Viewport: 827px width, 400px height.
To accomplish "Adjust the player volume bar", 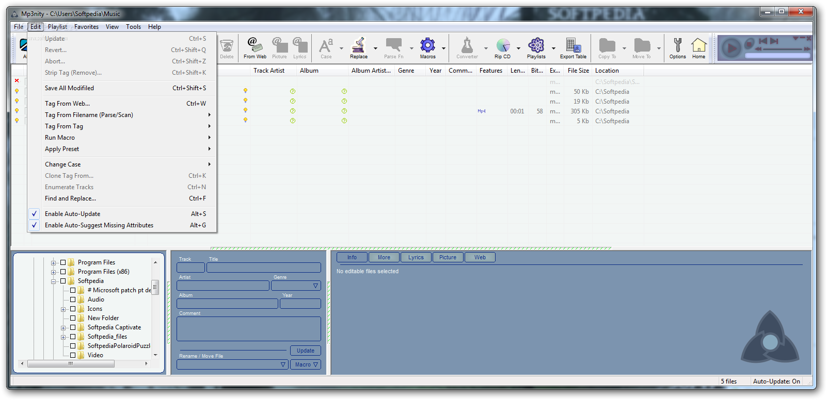I will (x=777, y=55).
